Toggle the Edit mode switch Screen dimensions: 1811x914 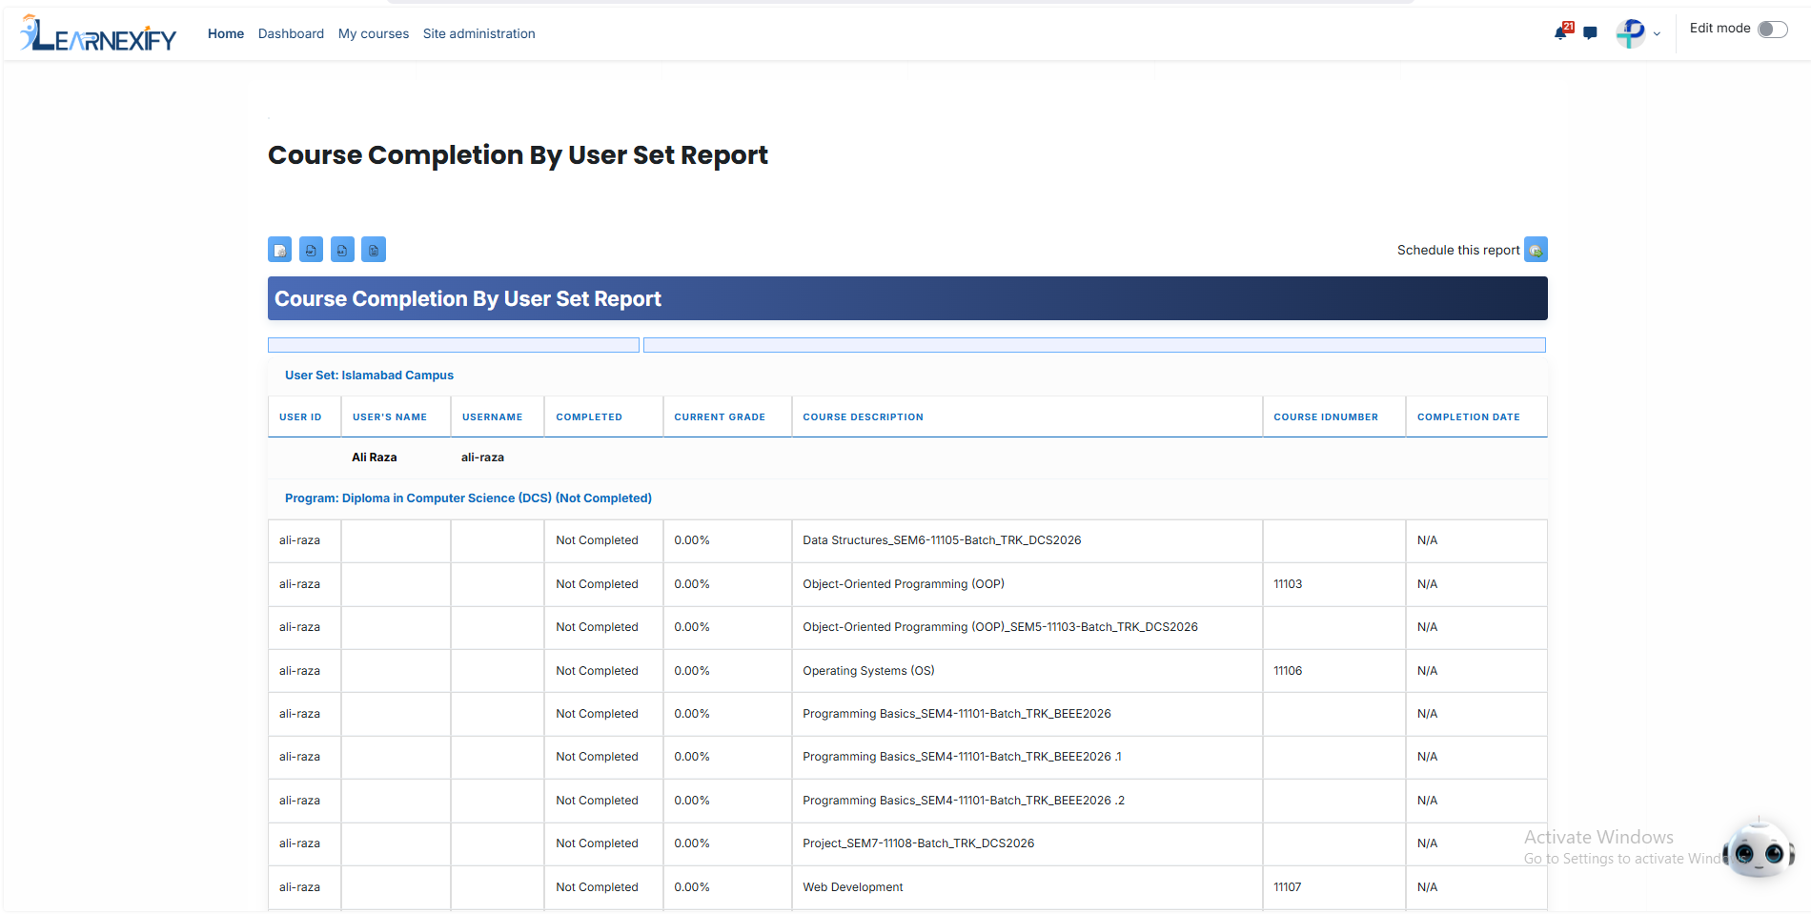[1772, 29]
